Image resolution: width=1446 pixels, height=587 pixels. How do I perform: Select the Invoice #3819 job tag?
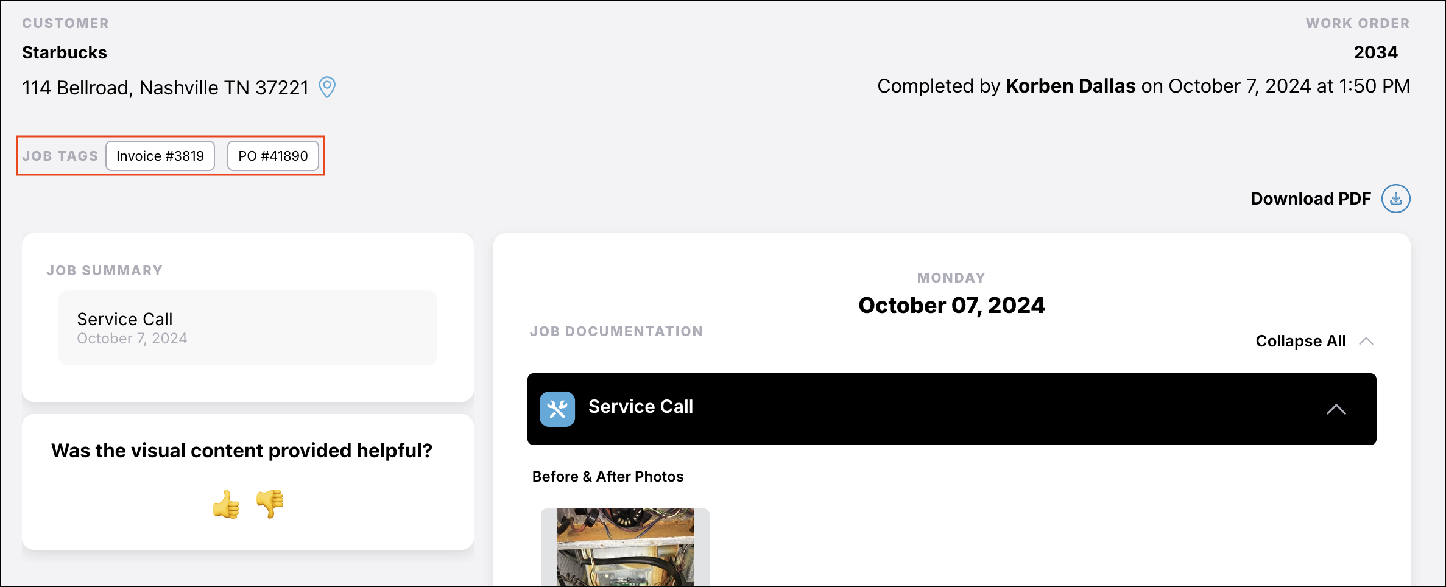(160, 156)
